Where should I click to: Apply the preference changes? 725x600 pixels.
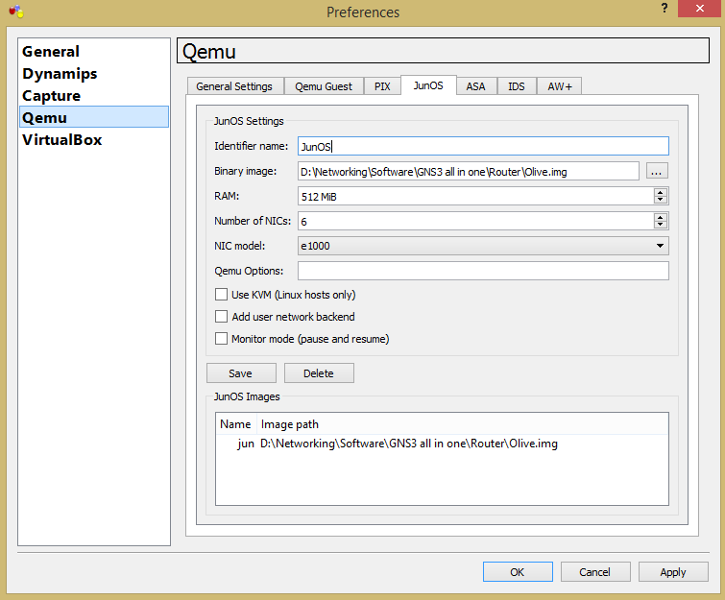pyautogui.click(x=673, y=572)
